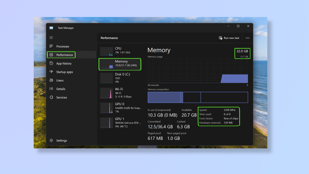
Task: Select the Wi-Fi performance entry
Action: tap(120, 93)
